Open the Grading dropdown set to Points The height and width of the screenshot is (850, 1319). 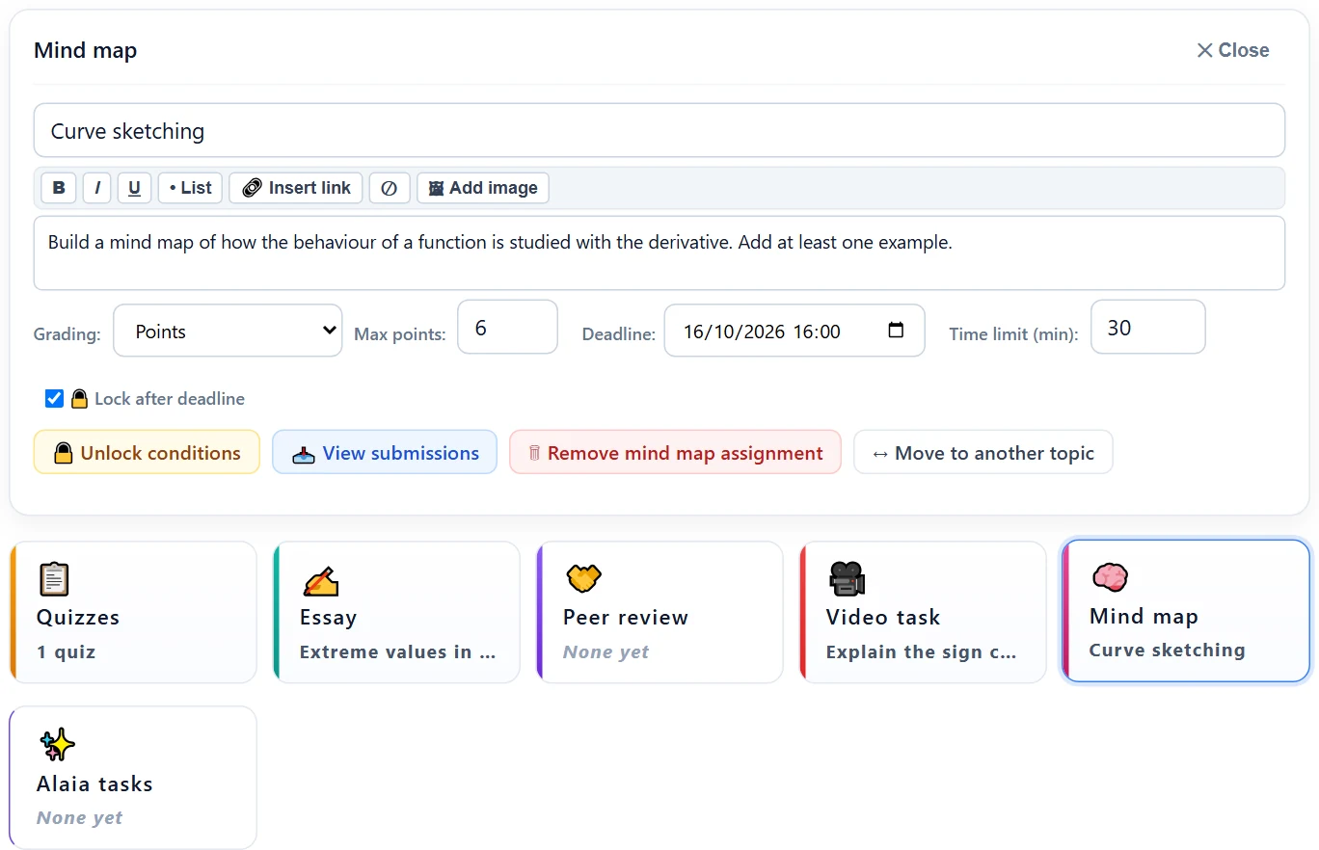(228, 331)
